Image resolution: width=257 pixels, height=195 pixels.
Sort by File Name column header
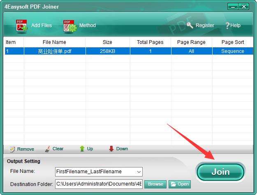pos(54,42)
